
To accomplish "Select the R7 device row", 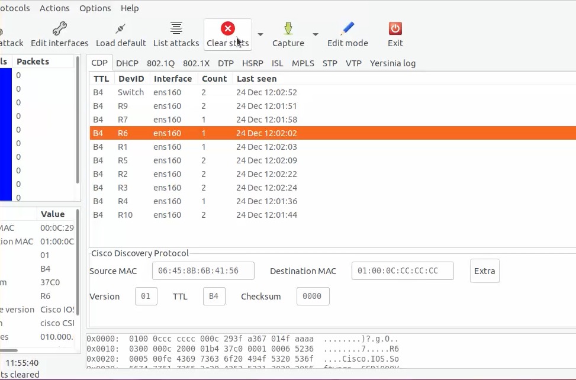I will click(333, 120).
